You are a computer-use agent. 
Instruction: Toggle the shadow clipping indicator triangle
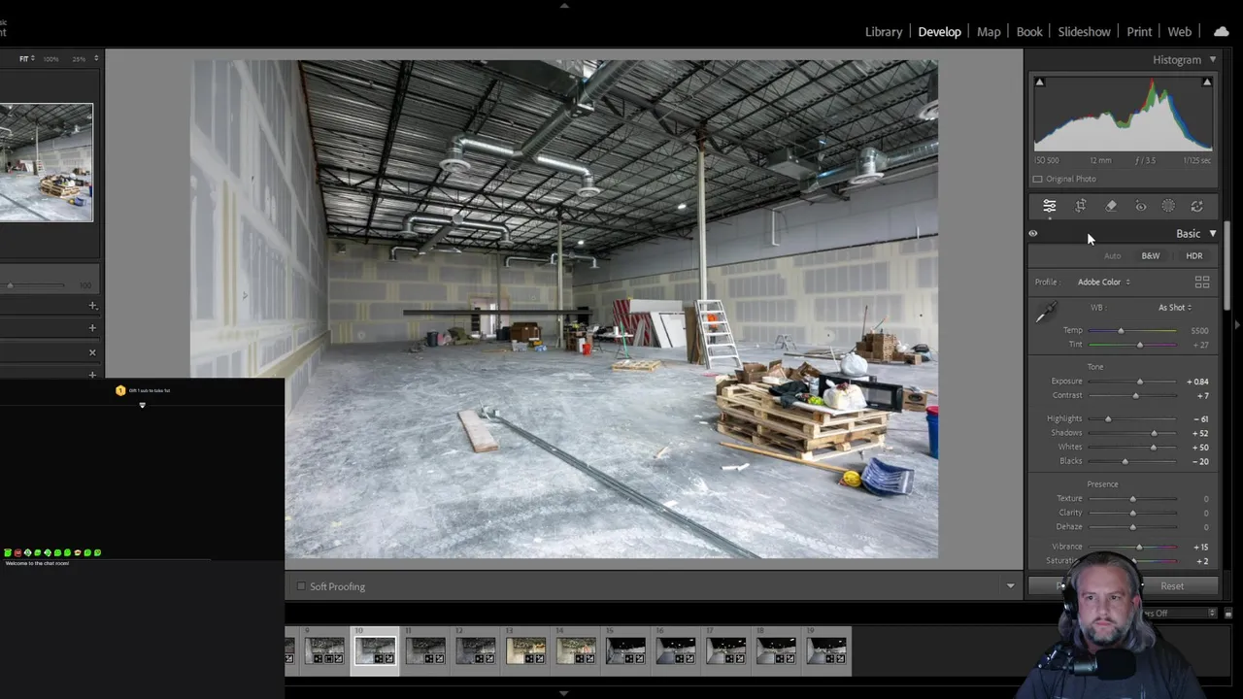coord(1039,83)
